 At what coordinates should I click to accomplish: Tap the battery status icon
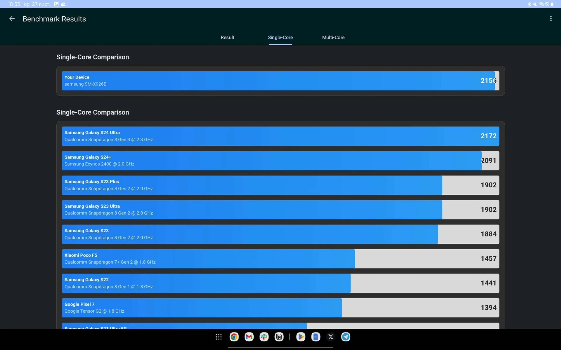pos(552,4)
